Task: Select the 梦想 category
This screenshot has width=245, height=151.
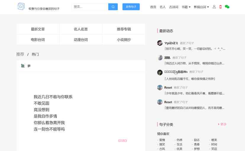Action: 197,149
